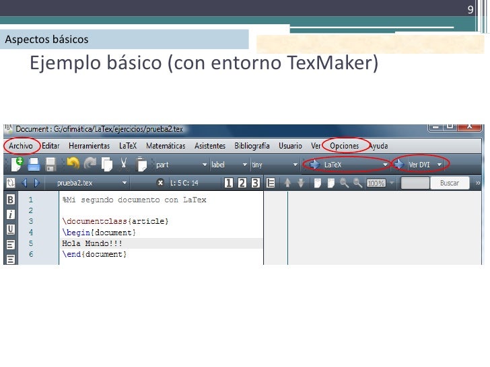
Task: Click the viewer zoom in magnifier
Action: [344, 183]
